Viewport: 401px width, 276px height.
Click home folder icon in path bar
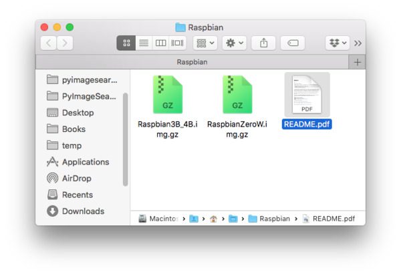(x=213, y=219)
